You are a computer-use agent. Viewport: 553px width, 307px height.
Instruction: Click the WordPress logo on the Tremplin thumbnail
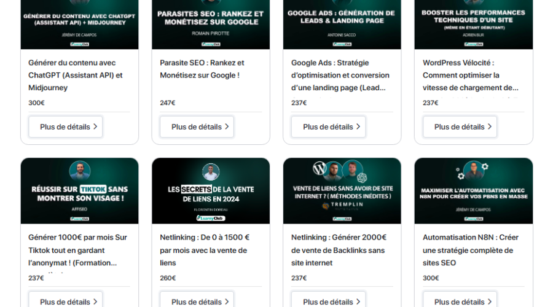(x=319, y=168)
